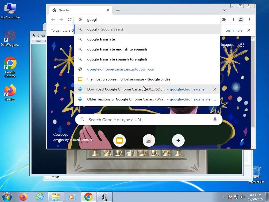
Task: Click the page scrollbar down arrow
Action: click(253, 146)
